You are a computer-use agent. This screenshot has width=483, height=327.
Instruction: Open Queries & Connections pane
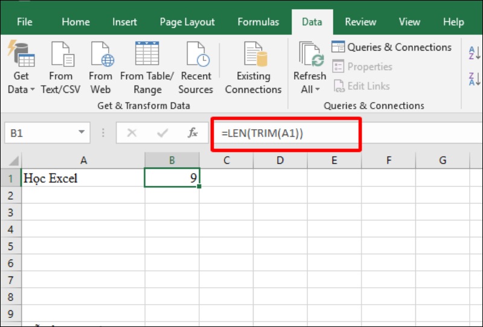(391, 47)
